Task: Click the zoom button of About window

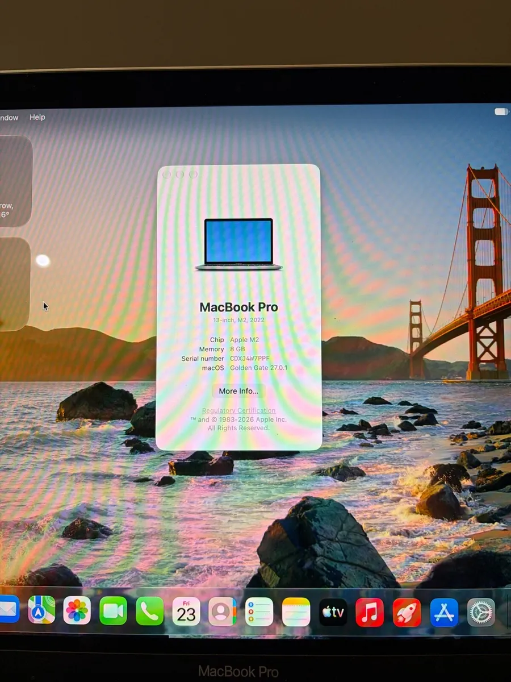Action: click(x=193, y=174)
